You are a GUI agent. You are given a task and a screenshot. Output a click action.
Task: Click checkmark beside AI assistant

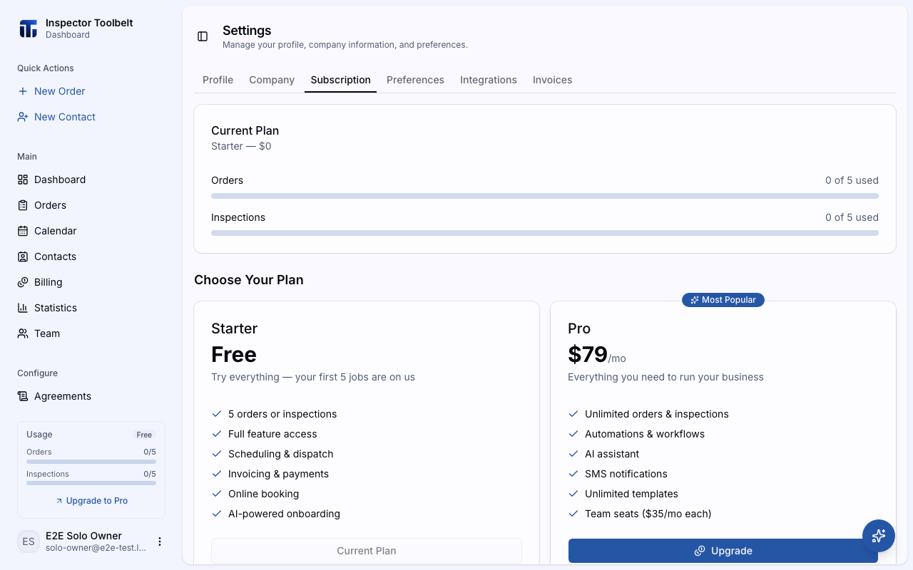click(x=573, y=454)
